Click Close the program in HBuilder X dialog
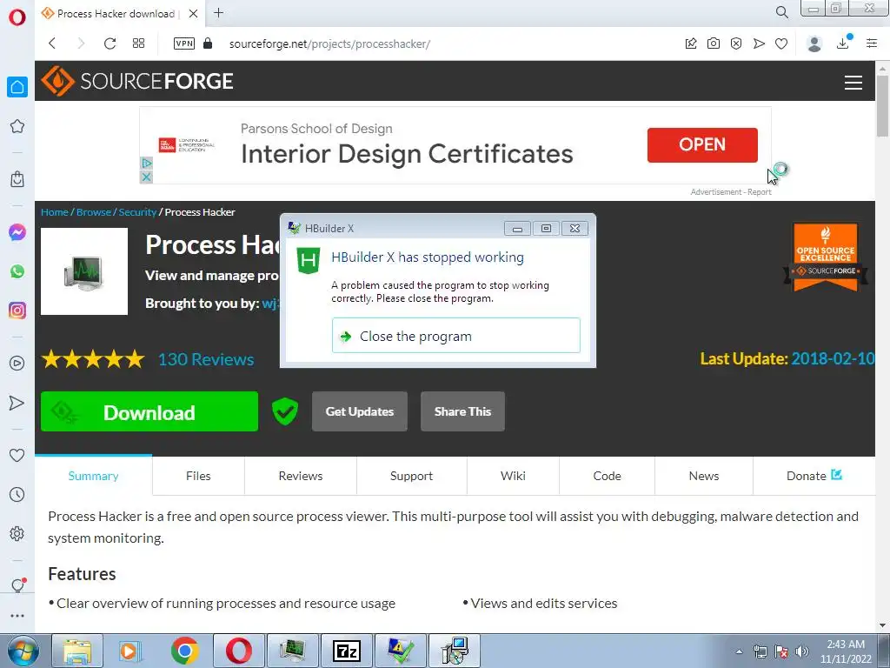 pos(455,336)
